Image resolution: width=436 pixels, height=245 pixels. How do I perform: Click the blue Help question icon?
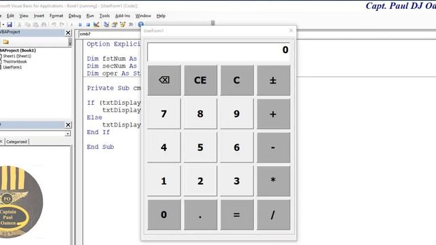(141, 24)
